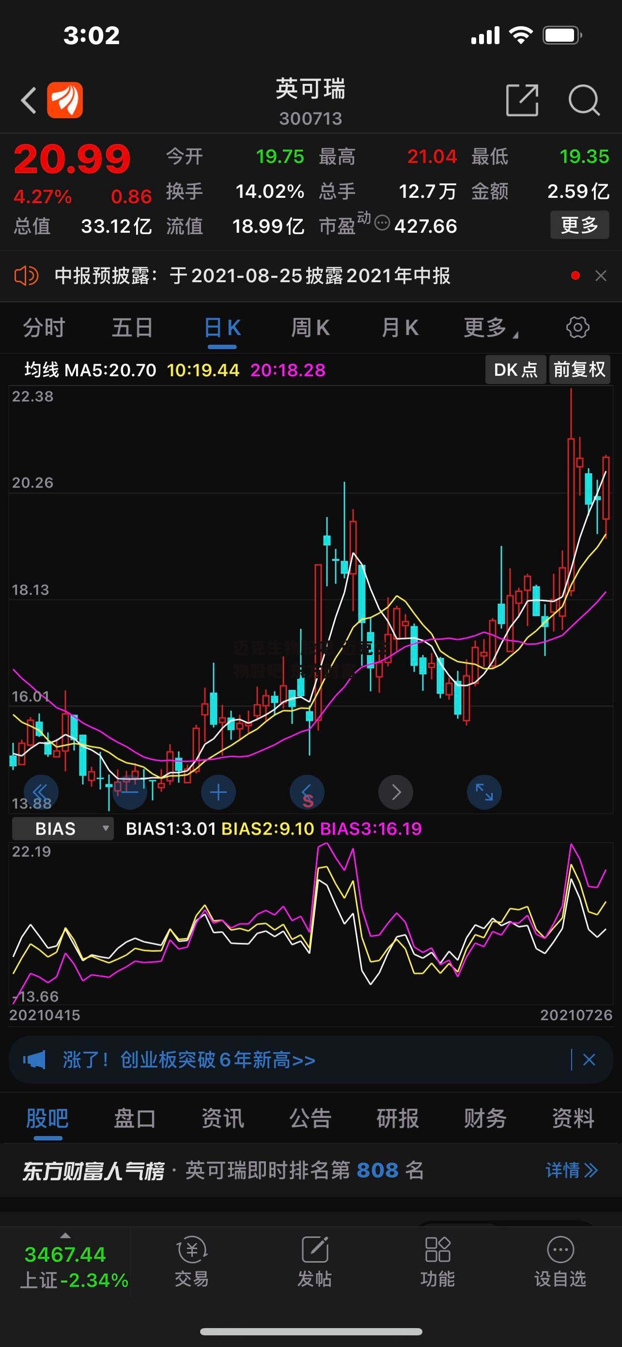Screen dimensions: 622x1347
Task: Toggle the DK点 indicator
Action: pos(515,369)
